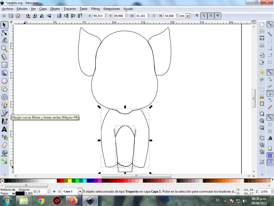Open the Trayecto menu
The width and height of the screenshot is (274, 206).
pos(70,9)
